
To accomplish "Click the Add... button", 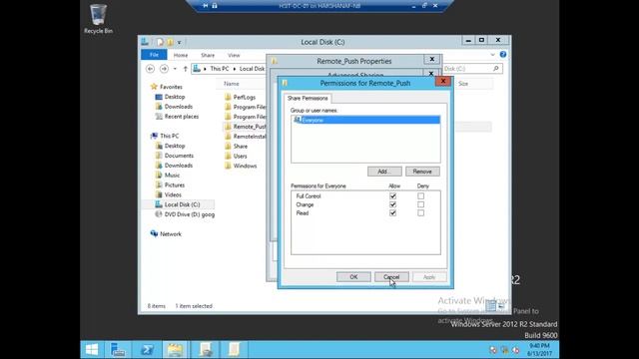I will [x=384, y=172].
